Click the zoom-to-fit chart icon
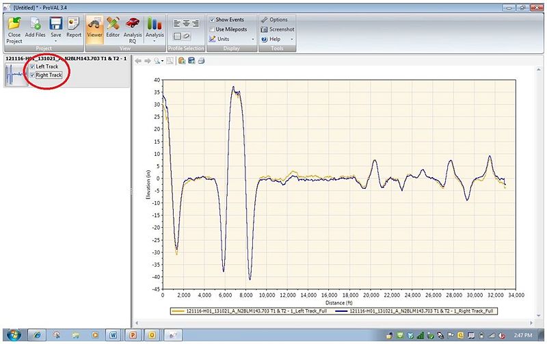Viewport: 547px width, 344px height. coord(170,61)
